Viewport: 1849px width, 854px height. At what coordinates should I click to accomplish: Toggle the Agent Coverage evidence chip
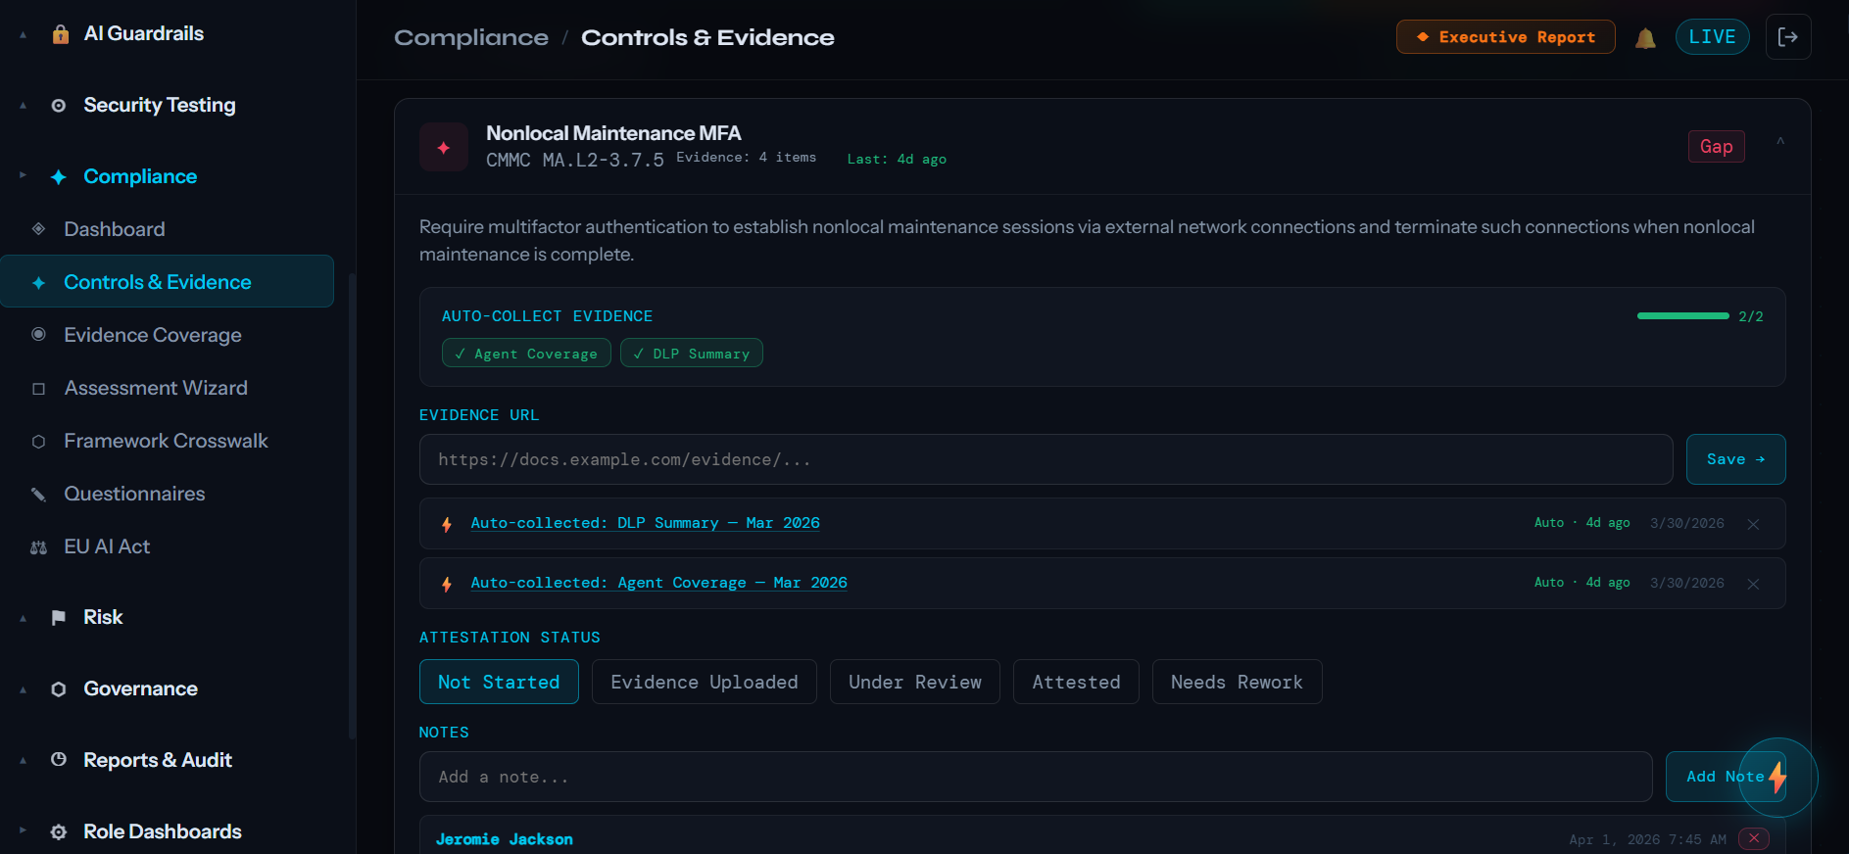coord(526,354)
